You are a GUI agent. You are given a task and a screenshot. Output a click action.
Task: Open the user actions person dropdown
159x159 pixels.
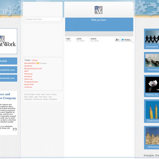point(117,40)
